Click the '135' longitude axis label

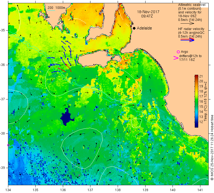[36, 190]
